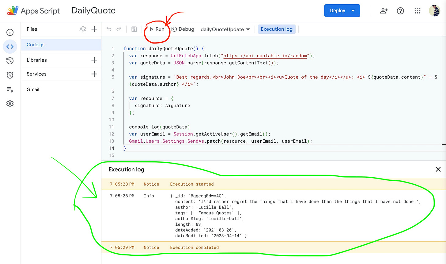Click line number 14 in the gutter
This screenshot has height=264, width=446.
(x=112, y=148)
